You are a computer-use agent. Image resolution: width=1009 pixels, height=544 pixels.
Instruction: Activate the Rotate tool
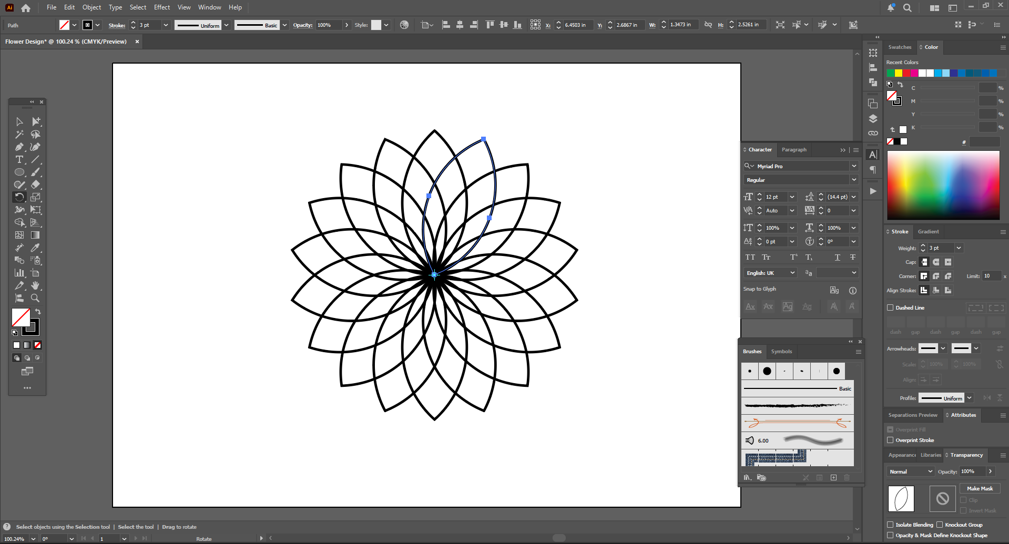(x=19, y=198)
